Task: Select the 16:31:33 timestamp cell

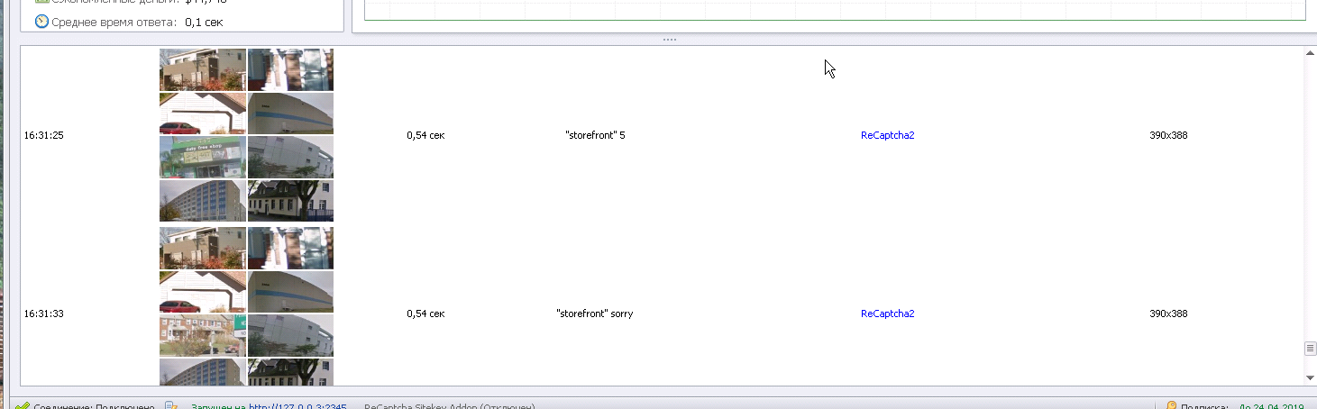Action: (44, 314)
